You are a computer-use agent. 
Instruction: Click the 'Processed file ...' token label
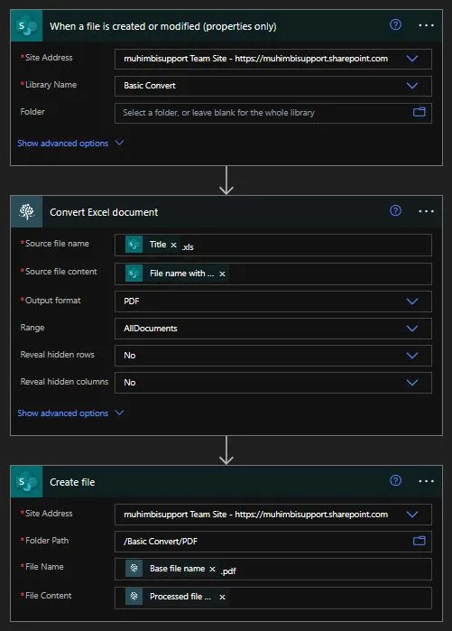click(x=180, y=597)
